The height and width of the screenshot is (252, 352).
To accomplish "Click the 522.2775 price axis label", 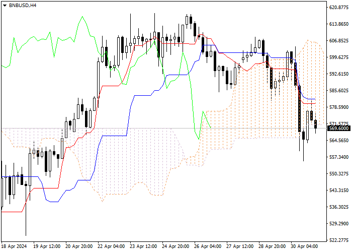I will point(339,240).
